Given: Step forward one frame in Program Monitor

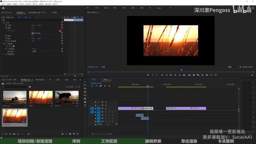Looking at the screenshot, I should coord(175,75).
